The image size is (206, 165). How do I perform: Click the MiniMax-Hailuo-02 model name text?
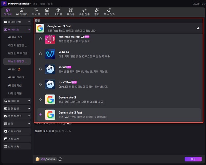(x=71, y=37)
